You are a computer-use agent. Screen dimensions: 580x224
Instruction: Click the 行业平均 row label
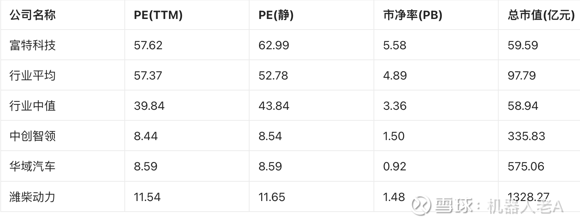pos(33,76)
